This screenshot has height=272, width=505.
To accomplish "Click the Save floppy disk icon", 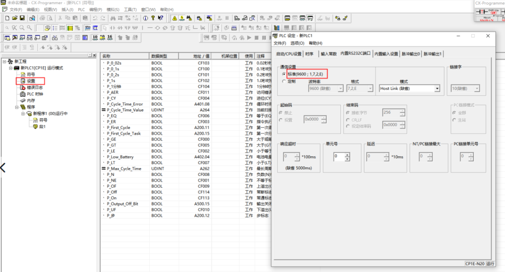I will tap(22, 18).
